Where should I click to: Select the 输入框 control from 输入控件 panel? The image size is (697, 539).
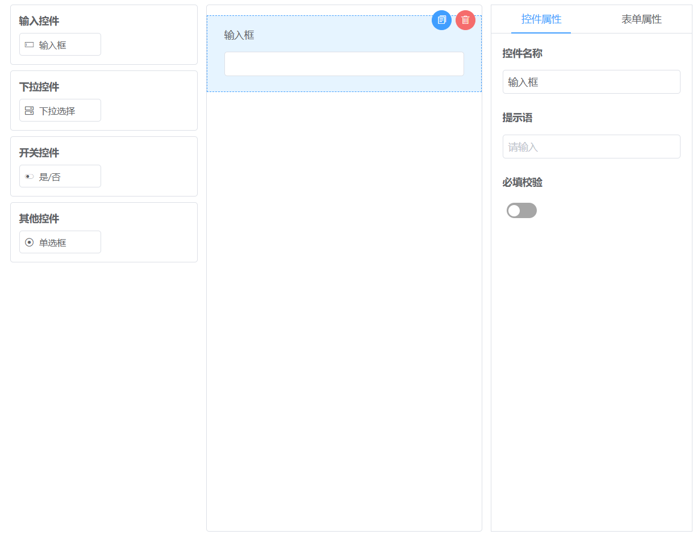click(60, 44)
